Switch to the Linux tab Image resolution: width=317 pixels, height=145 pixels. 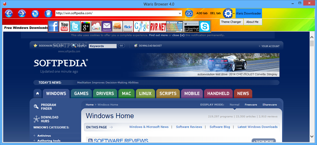click(x=145, y=93)
